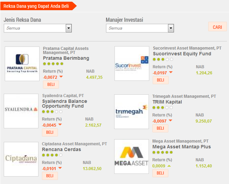Open the Manajer Investasi dropdown
Screen dimensions: 229x184
(171, 28)
